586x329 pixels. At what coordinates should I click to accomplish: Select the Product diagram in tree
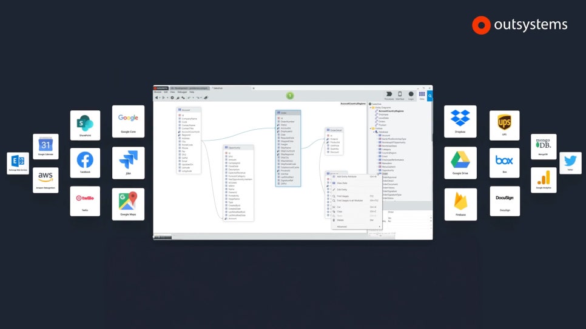click(x=382, y=125)
